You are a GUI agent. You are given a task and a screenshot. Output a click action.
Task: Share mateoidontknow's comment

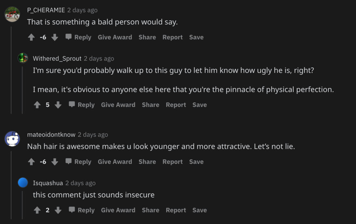point(147,162)
